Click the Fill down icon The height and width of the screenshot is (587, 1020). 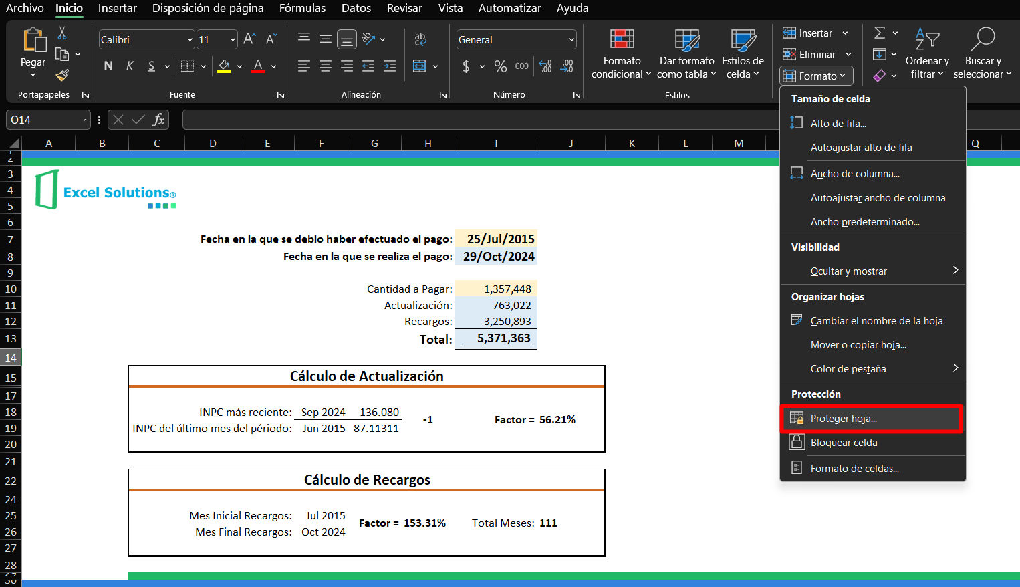point(880,54)
